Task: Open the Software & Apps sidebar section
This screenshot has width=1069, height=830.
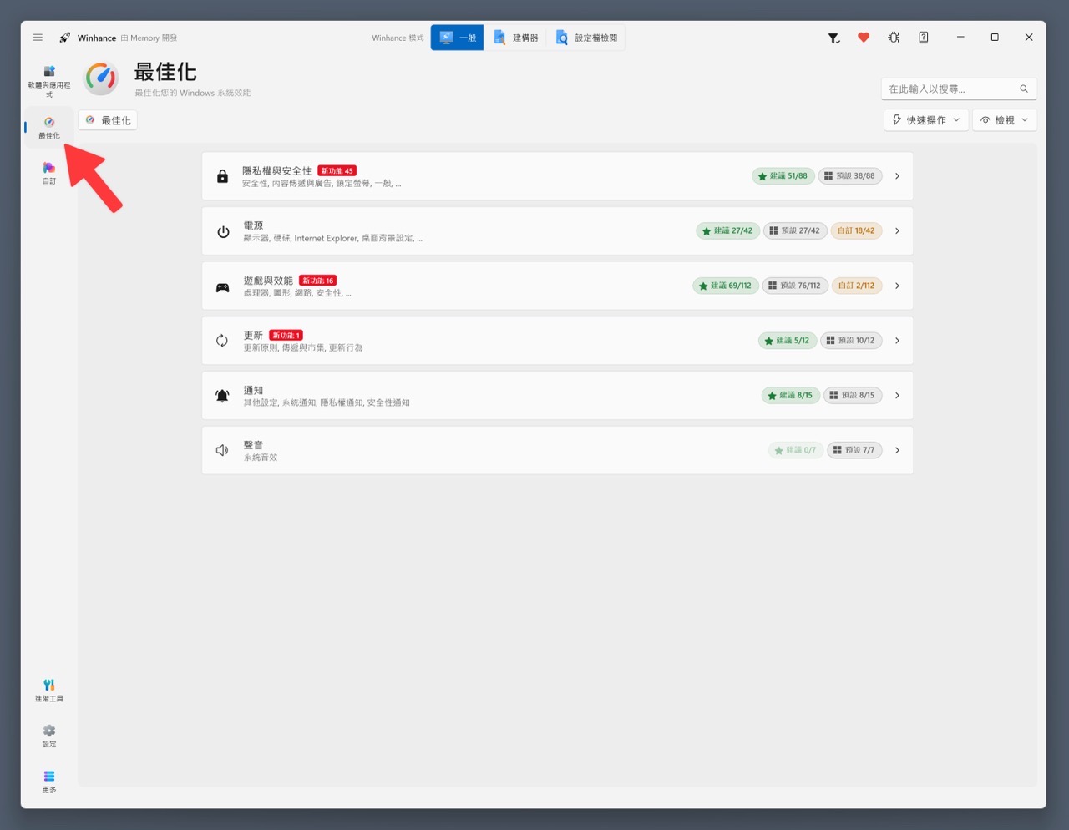Action: click(x=49, y=82)
